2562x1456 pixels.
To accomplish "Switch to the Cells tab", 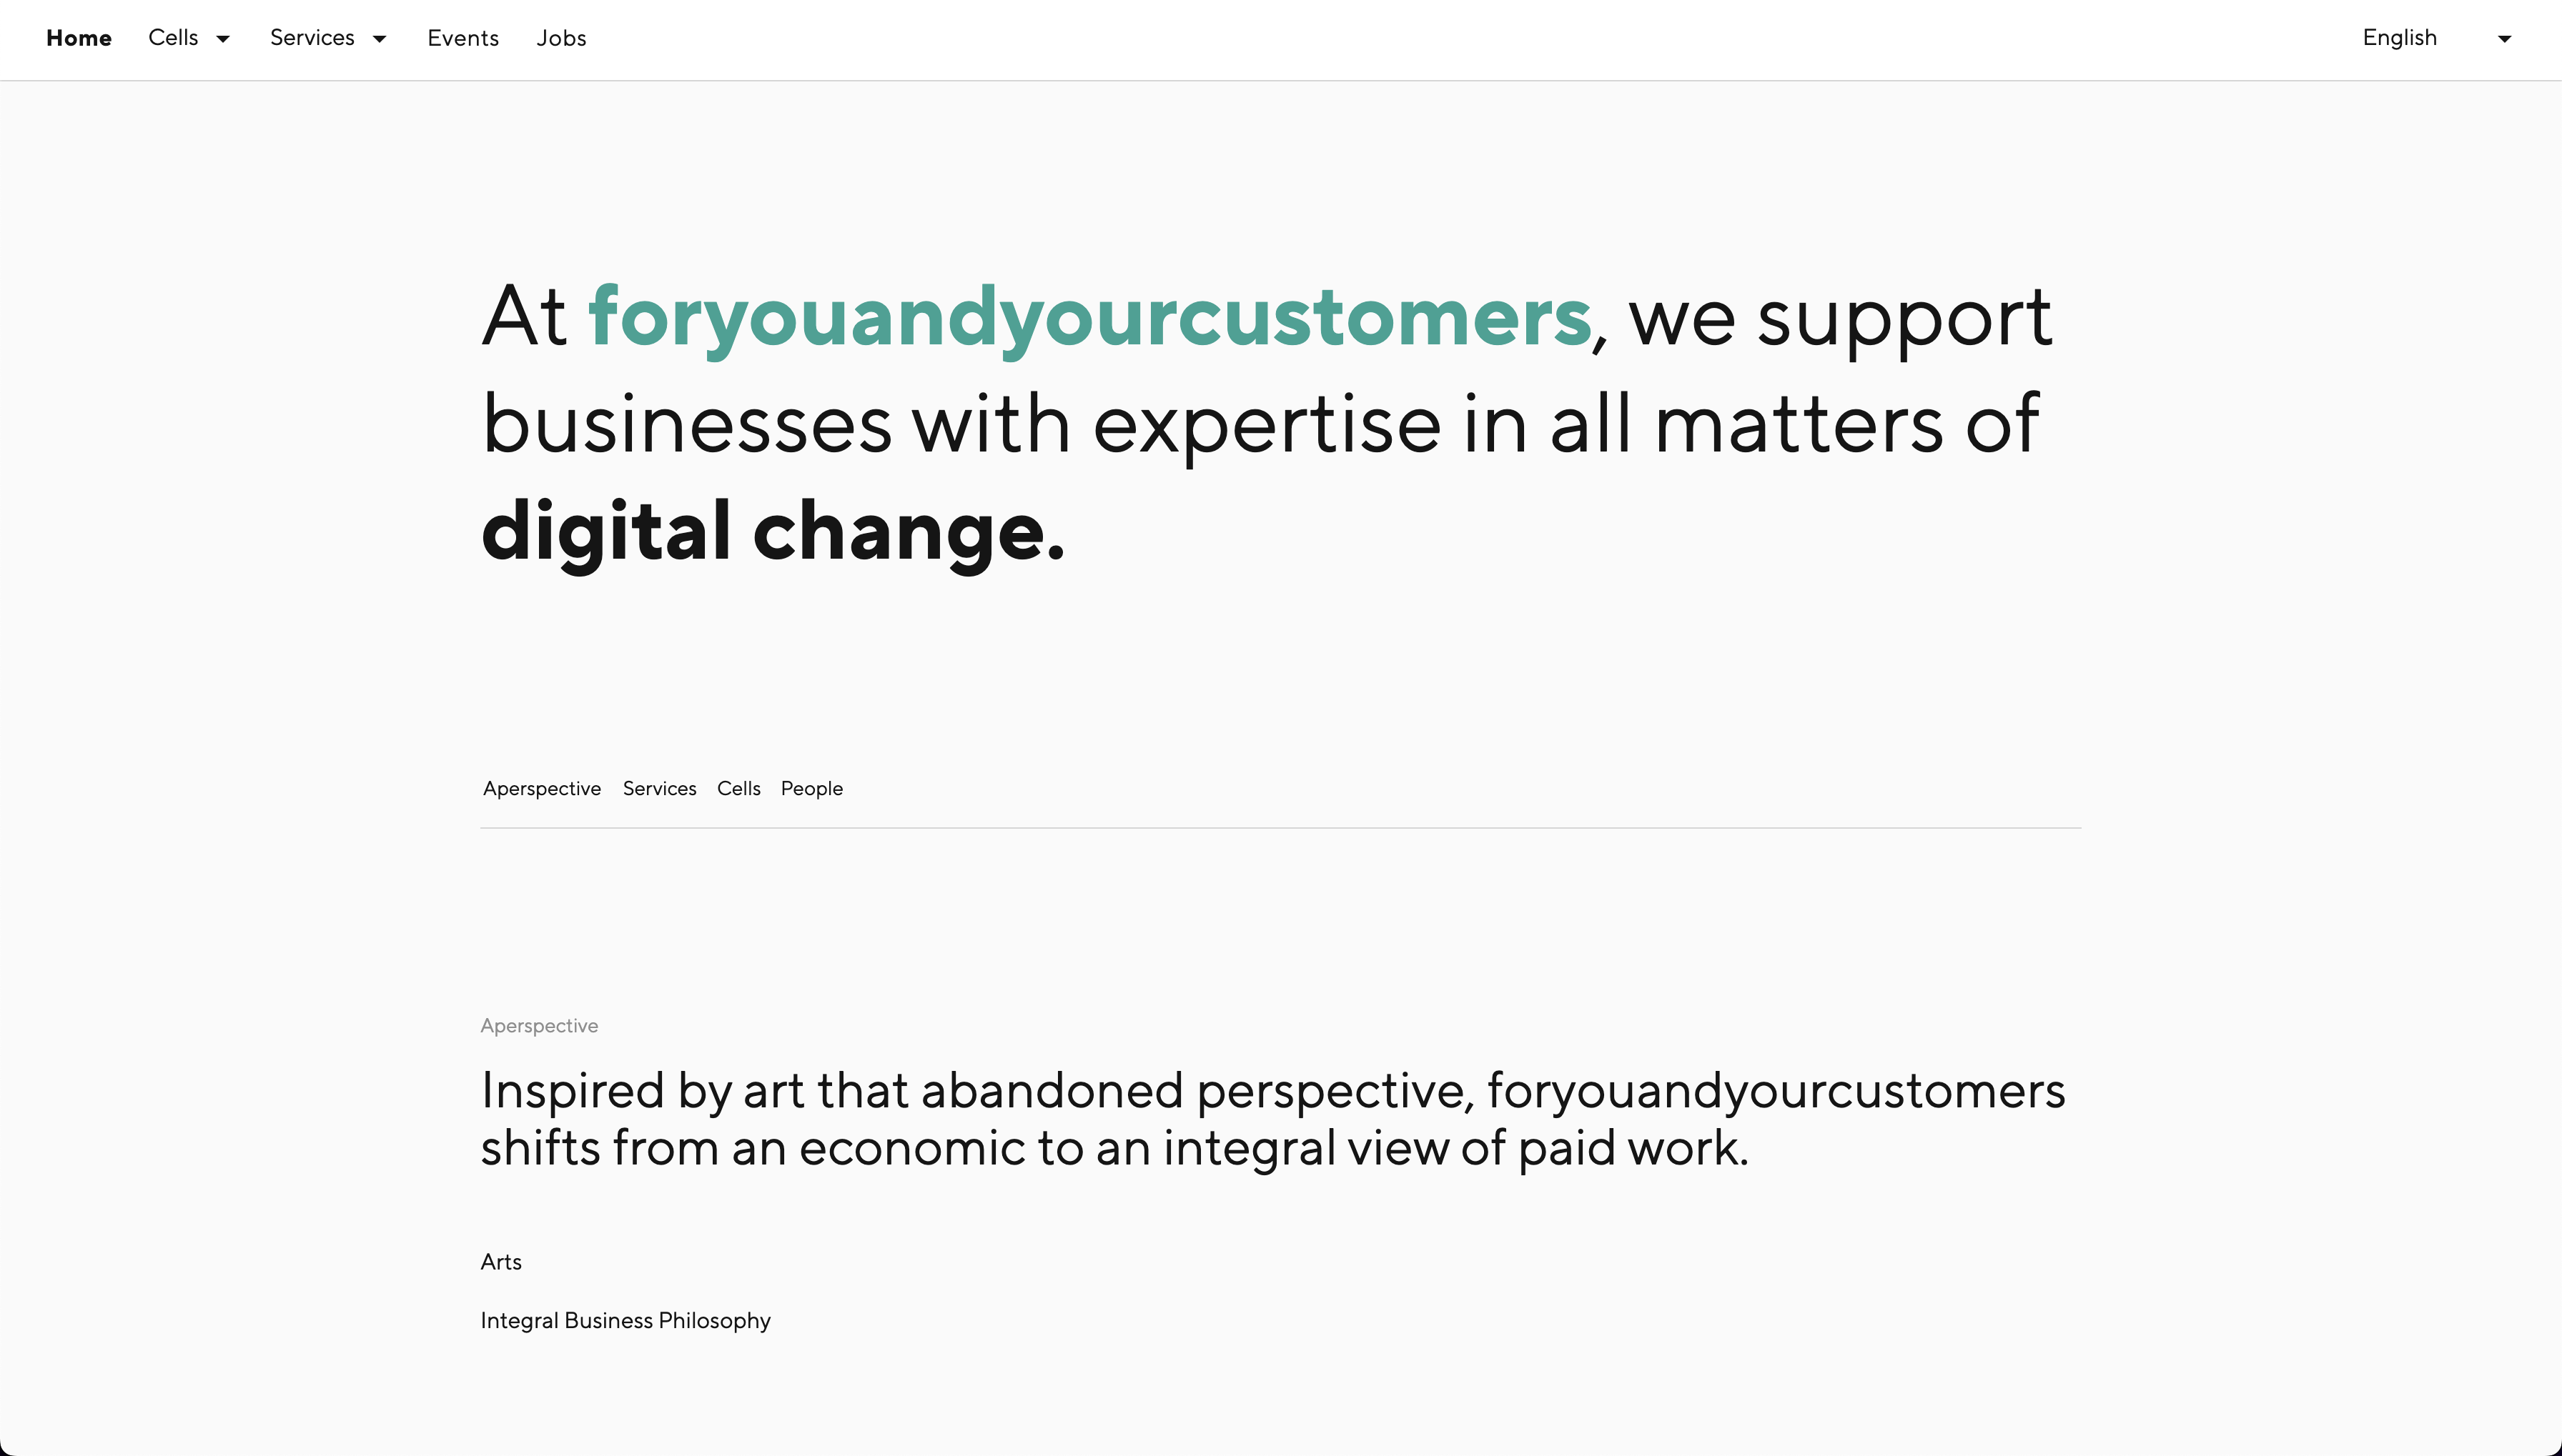I will click(738, 788).
